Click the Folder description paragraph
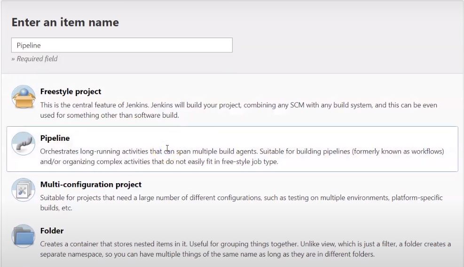The width and height of the screenshot is (464, 267). coord(245,249)
